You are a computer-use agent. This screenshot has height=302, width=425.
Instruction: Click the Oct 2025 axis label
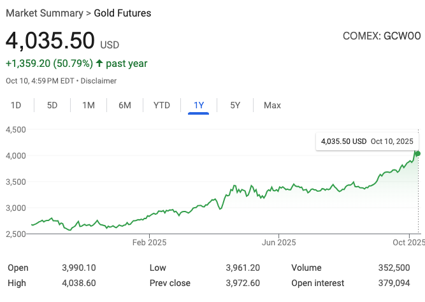[x=408, y=242]
